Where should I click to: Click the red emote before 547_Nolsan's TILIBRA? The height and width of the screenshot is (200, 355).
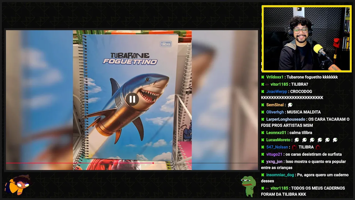coord(294,147)
